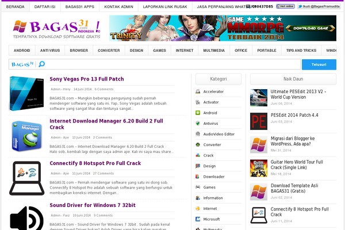
Task: Select the ANDROID category tab
Action: tap(22, 51)
